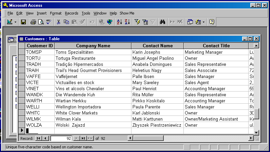
Task: Apply Filter By Selection
Action: click(x=137, y=22)
